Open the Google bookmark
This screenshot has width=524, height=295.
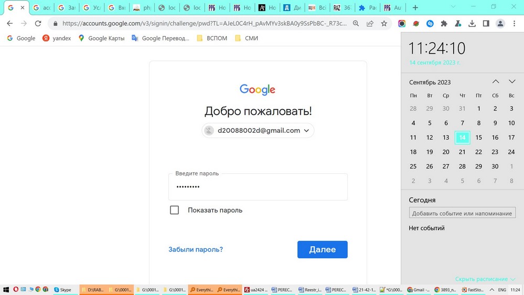[22, 38]
